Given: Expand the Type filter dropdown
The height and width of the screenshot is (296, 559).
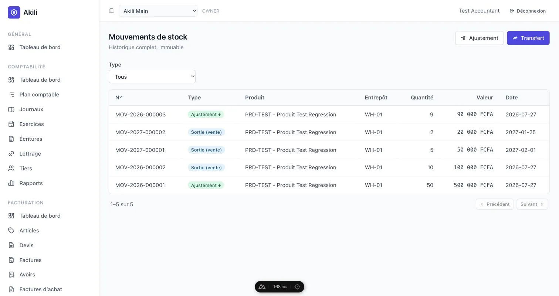Looking at the screenshot, I should 152,77.
